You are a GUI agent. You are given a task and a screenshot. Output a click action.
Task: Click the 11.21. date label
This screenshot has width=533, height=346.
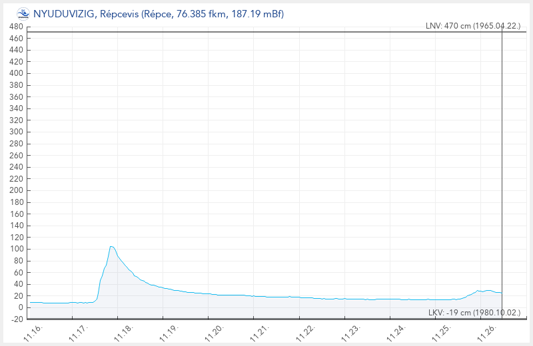pos(260,331)
